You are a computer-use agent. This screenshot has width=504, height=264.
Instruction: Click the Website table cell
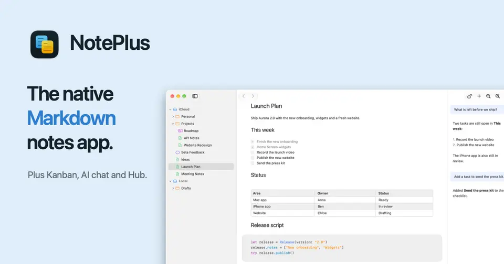(x=283, y=213)
